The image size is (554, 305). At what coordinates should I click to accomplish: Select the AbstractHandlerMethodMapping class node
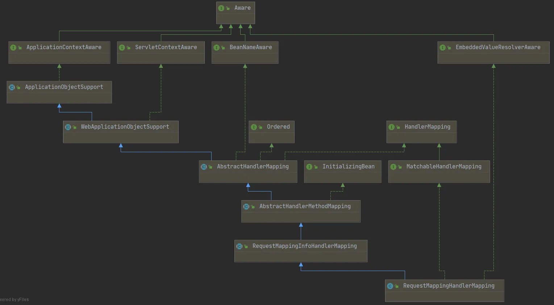coord(301,211)
